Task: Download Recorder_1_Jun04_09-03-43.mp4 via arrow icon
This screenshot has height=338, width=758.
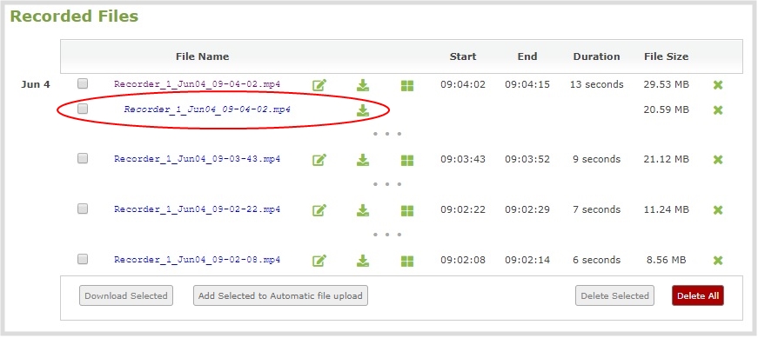Action: point(363,160)
